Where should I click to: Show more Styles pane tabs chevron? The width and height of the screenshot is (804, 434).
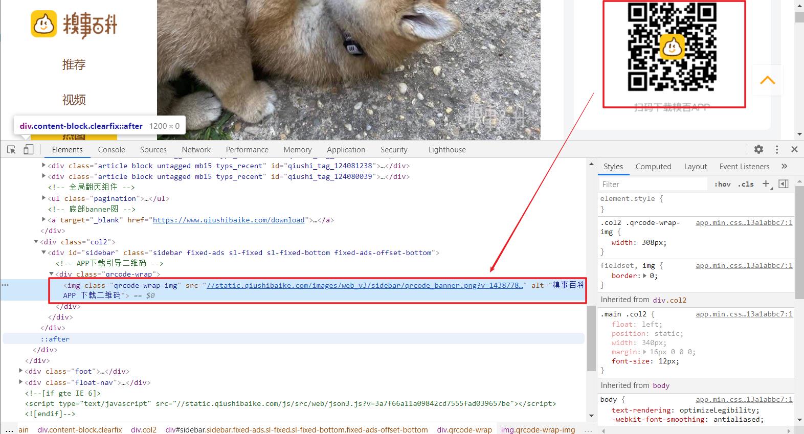point(785,166)
